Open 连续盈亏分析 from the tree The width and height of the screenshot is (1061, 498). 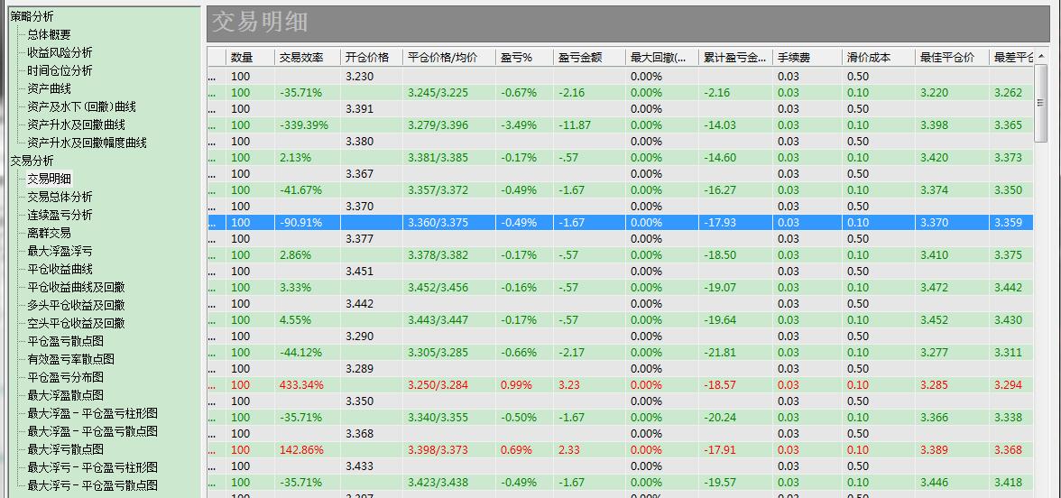coord(60,215)
